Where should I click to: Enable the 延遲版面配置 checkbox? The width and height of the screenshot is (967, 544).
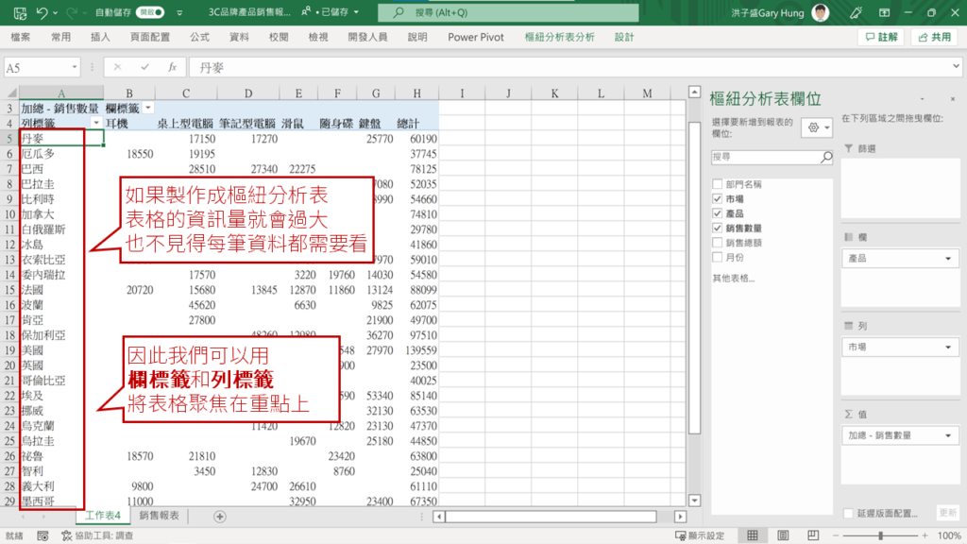(x=848, y=513)
